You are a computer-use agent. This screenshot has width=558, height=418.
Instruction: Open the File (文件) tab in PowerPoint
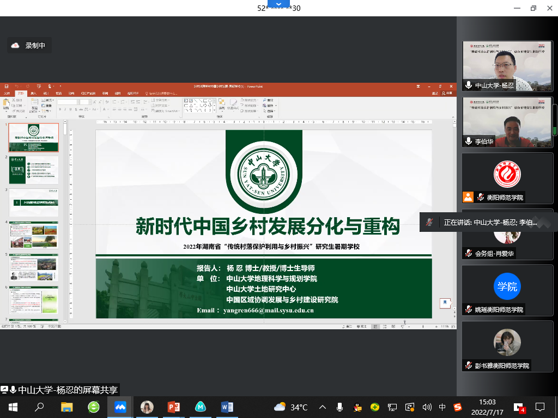point(7,93)
